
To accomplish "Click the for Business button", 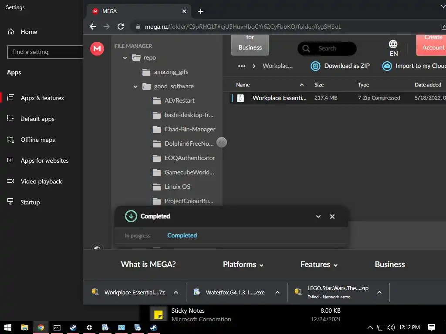I will click(250, 45).
